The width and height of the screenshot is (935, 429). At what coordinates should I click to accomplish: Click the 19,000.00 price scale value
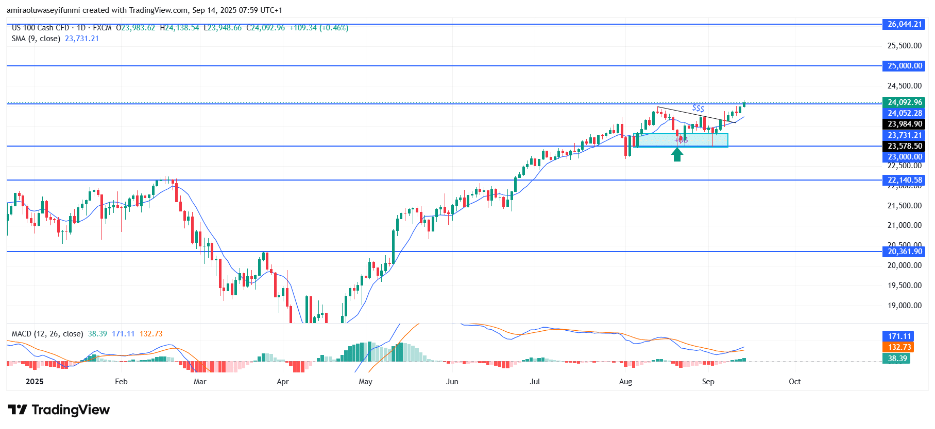904,306
